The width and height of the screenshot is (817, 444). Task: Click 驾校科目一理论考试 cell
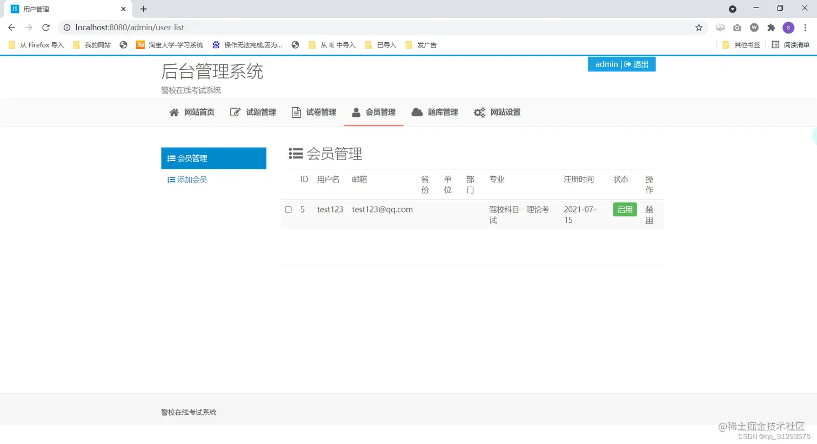pos(519,215)
